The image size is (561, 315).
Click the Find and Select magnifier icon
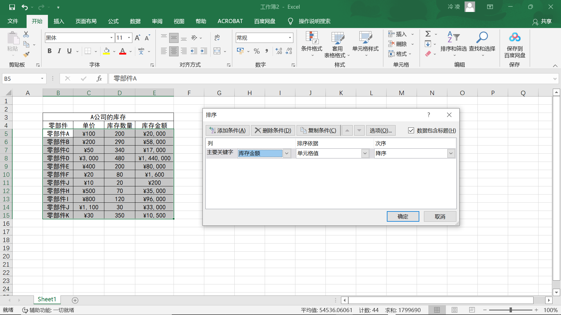482,37
